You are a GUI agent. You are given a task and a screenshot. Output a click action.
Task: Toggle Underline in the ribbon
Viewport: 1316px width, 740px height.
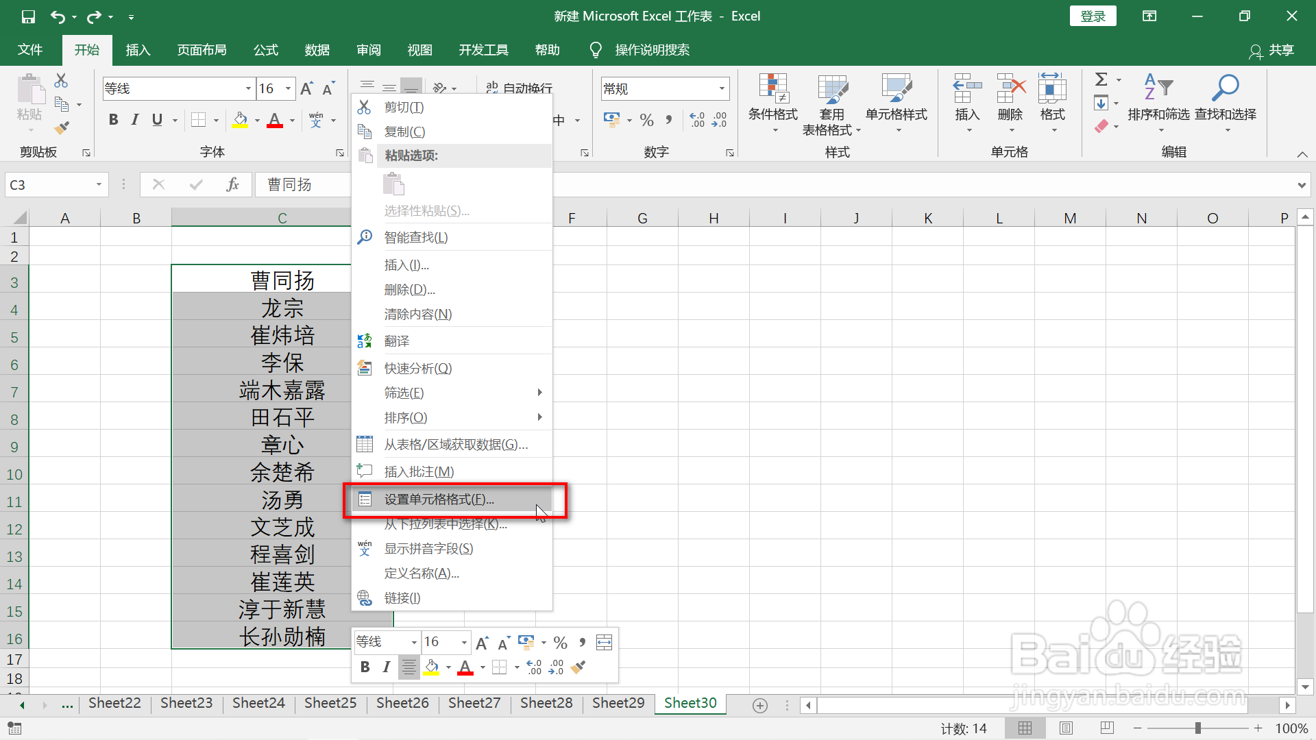tap(157, 120)
